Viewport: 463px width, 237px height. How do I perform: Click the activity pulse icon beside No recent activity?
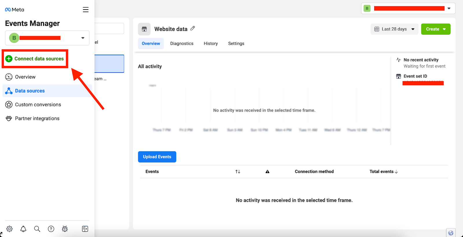[398, 60]
